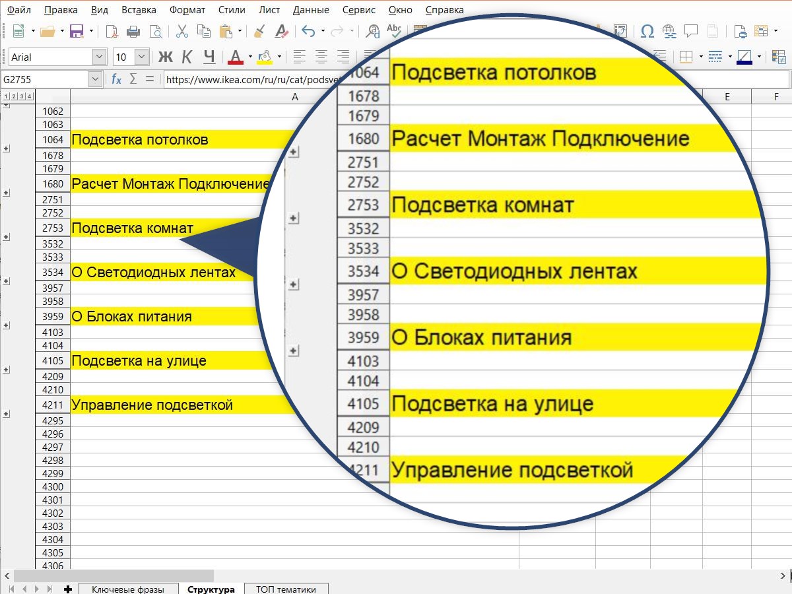
Task: Expand the group below row 4211
Action: click(x=7, y=414)
